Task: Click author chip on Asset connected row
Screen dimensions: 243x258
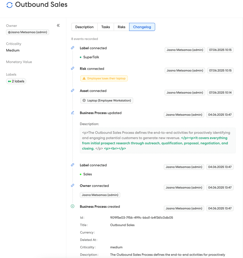Action: tap(185, 92)
